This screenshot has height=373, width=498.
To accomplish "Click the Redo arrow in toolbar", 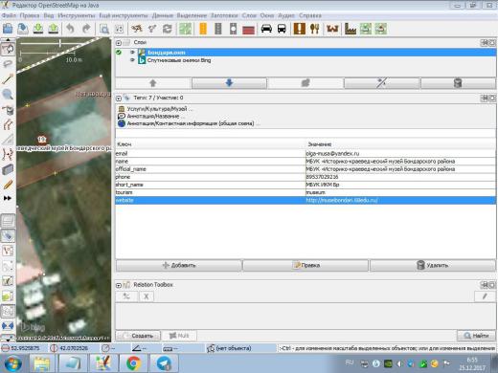I will [x=86, y=29].
